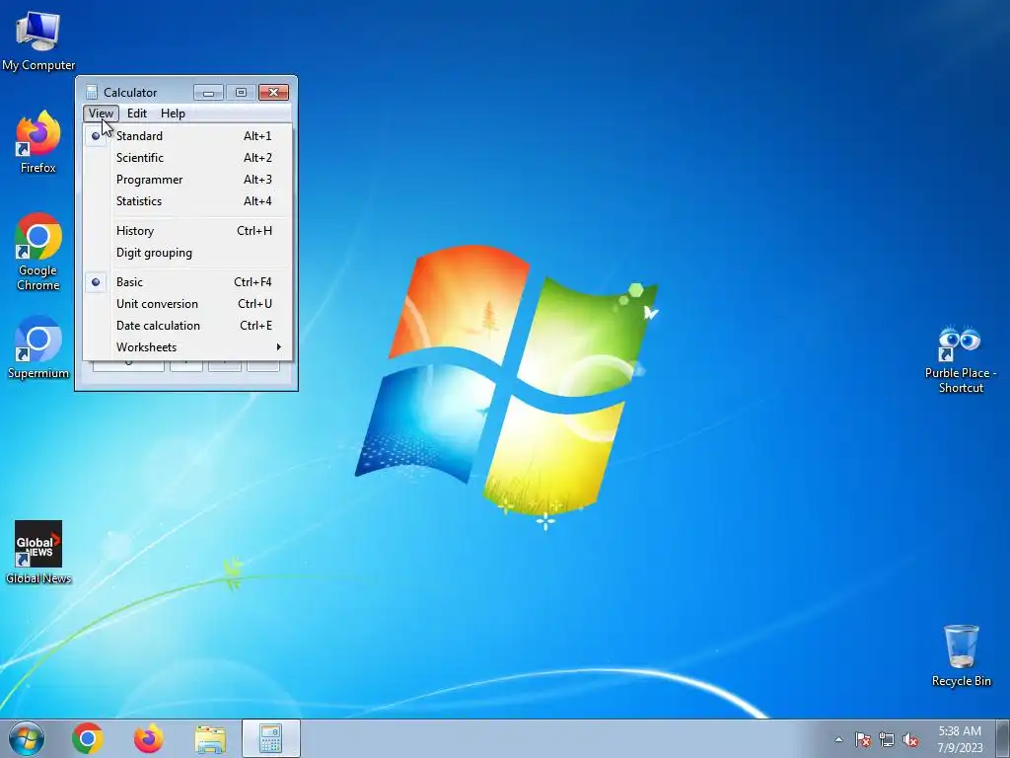Open the Action Center flag icon

[x=863, y=739]
